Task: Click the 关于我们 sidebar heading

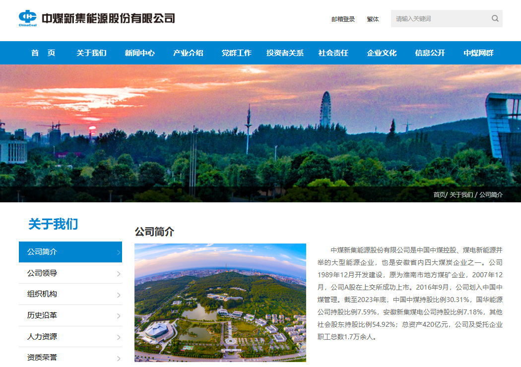Action: 53,224
